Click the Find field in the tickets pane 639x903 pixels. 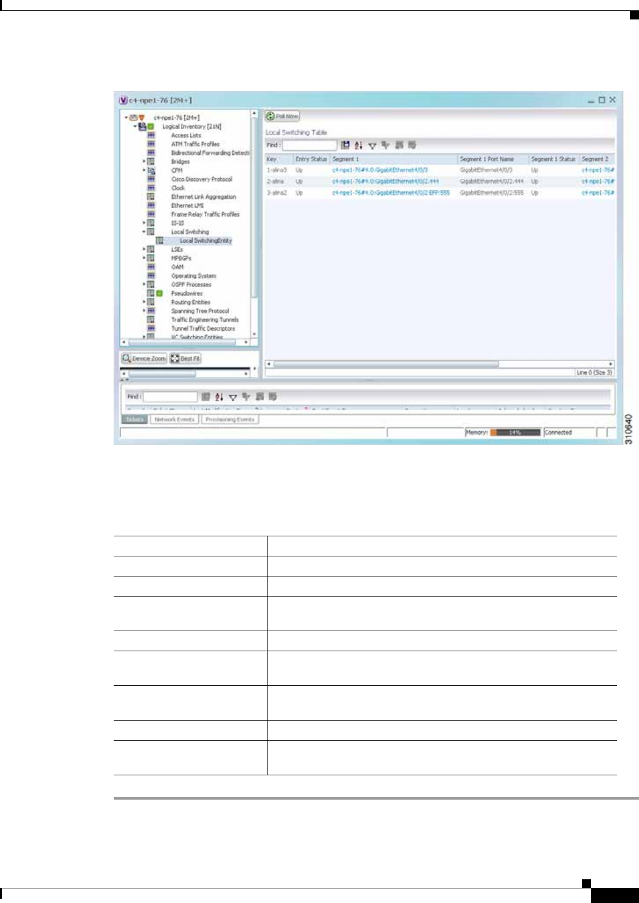tap(170, 396)
